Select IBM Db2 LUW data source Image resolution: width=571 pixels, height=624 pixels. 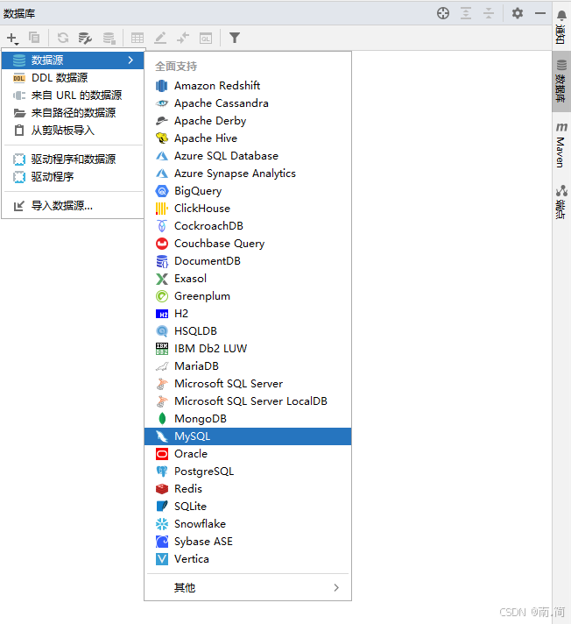248,348
